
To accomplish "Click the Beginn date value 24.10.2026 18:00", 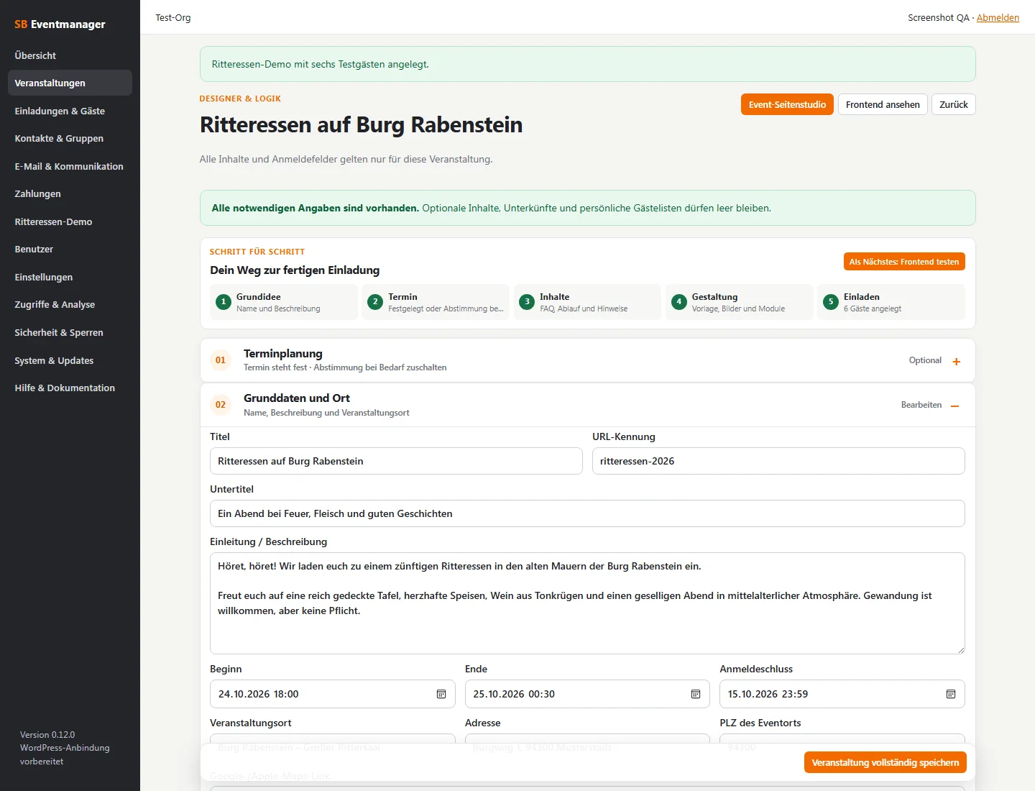I will coord(259,694).
